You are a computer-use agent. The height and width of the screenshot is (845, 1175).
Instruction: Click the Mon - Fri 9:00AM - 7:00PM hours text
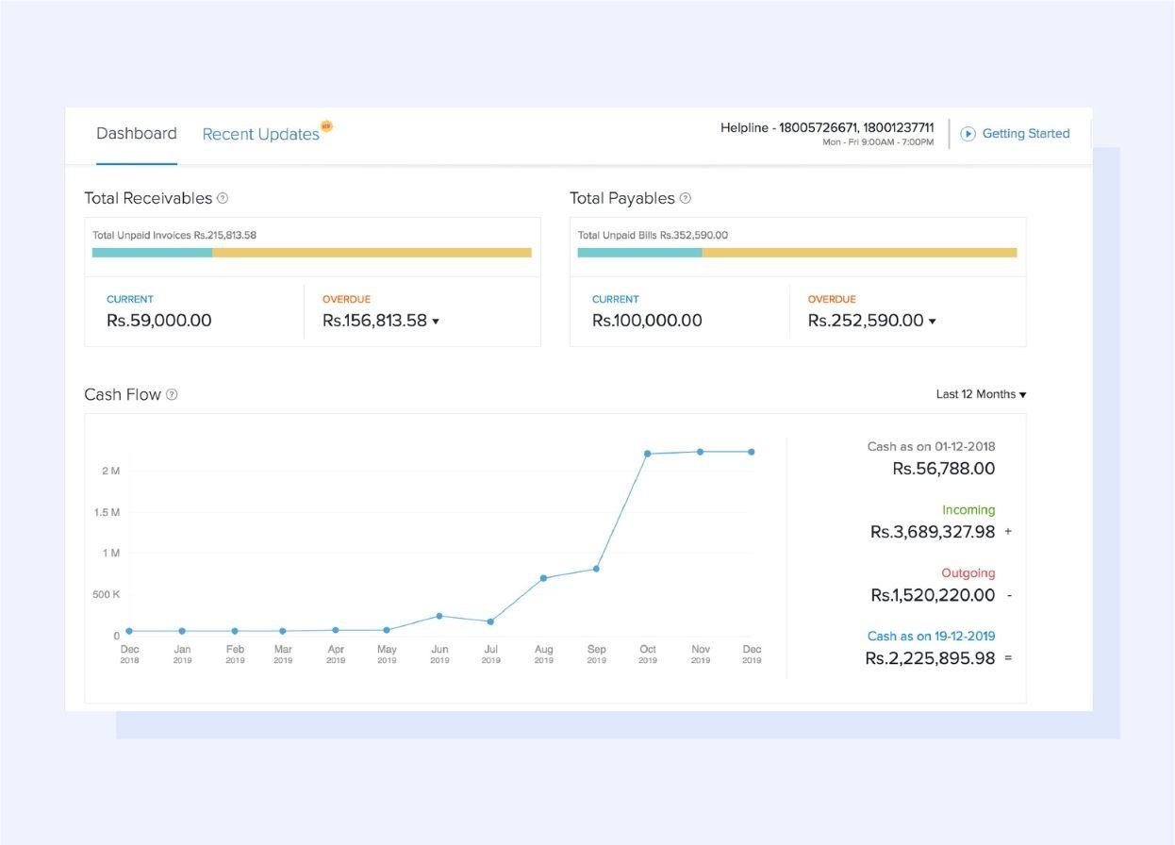point(878,142)
